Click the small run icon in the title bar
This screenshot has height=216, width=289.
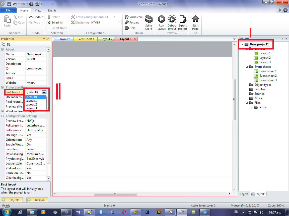click(31, 4)
